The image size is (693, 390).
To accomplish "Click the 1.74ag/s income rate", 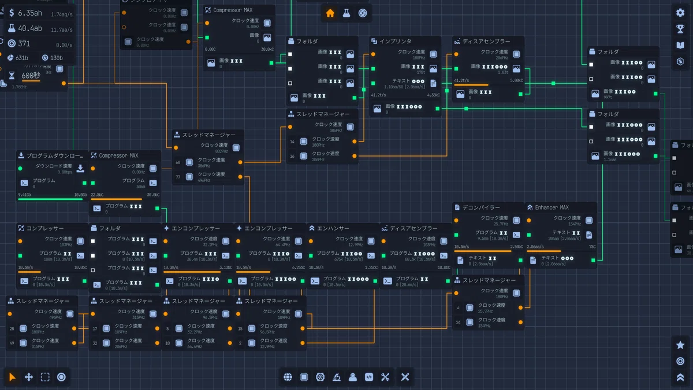I will pyautogui.click(x=61, y=14).
